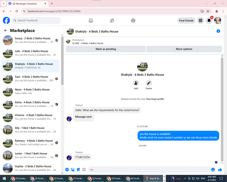Open Aisha - 4 Beds 3 Baths House chat
The height and width of the screenshot is (182, 227).
point(30,104)
